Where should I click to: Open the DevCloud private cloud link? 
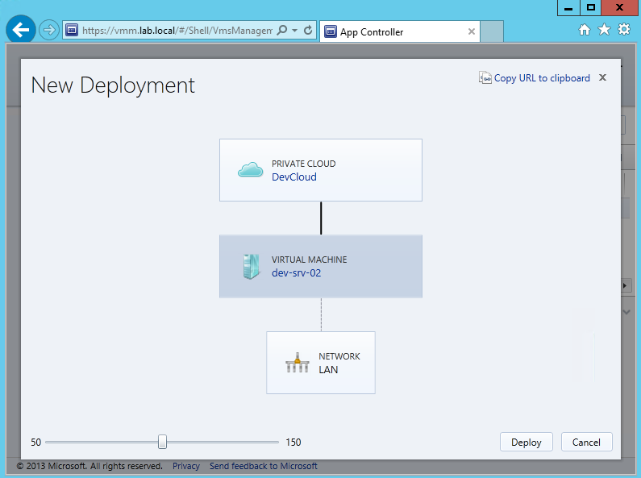pyautogui.click(x=293, y=177)
